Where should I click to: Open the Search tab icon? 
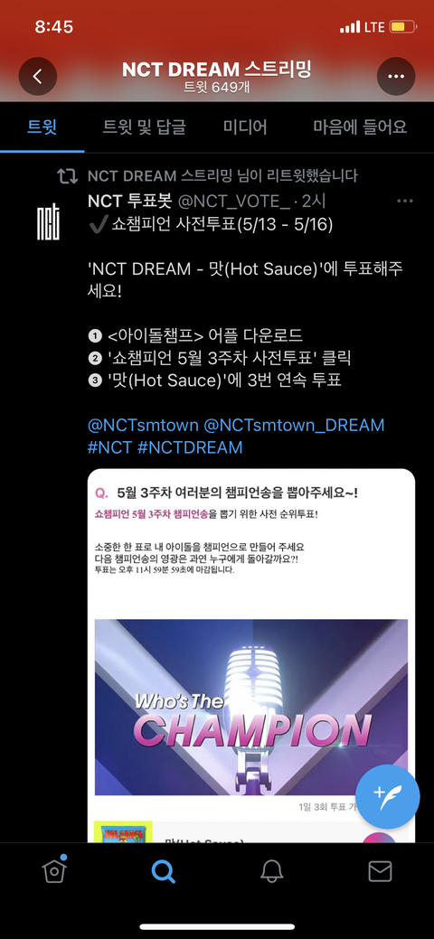click(163, 871)
